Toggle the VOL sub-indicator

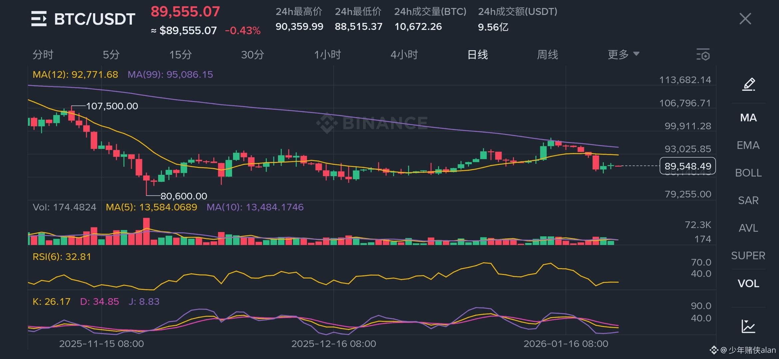point(748,284)
